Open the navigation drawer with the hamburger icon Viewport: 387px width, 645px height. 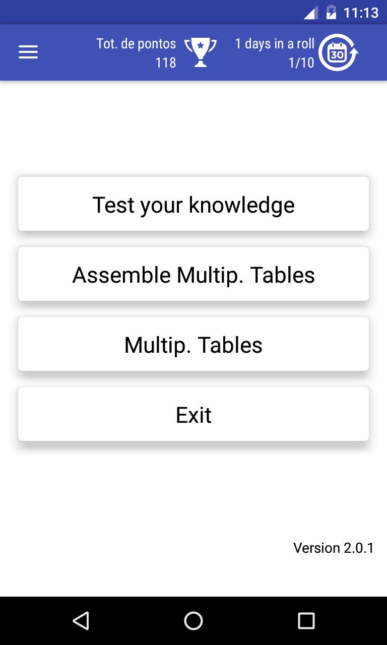click(28, 52)
